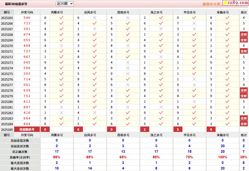Screen dimensions: 249x171
Task: Click the period number 2025274
Action: (7, 68)
